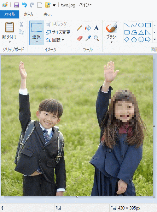Select the Magnifier tool

click(96, 38)
